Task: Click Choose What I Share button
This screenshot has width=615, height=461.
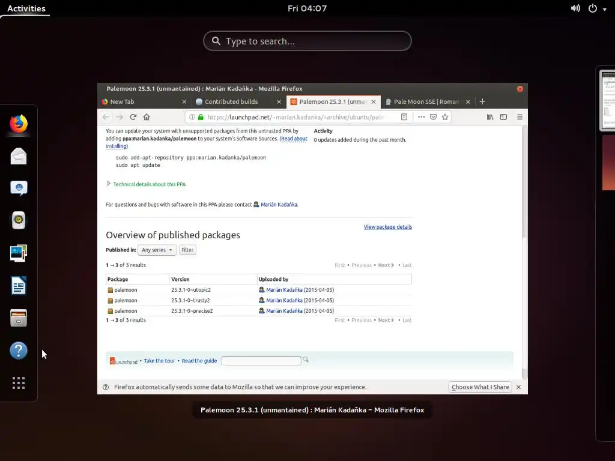Action: pos(480,387)
